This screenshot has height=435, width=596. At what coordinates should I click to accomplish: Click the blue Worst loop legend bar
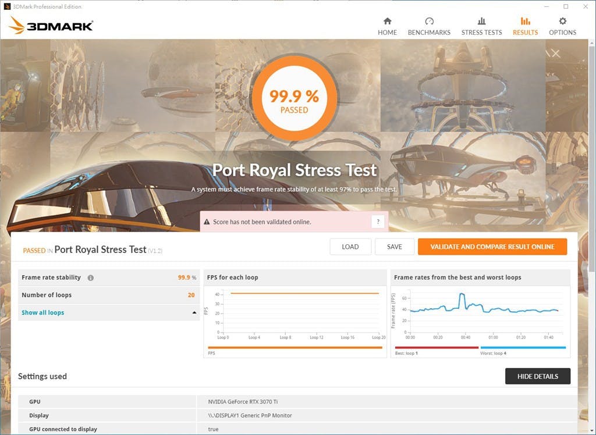[x=523, y=347]
